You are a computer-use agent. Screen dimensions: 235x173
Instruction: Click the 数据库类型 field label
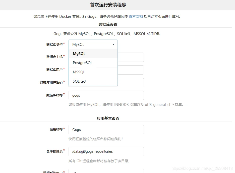(54, 45)
